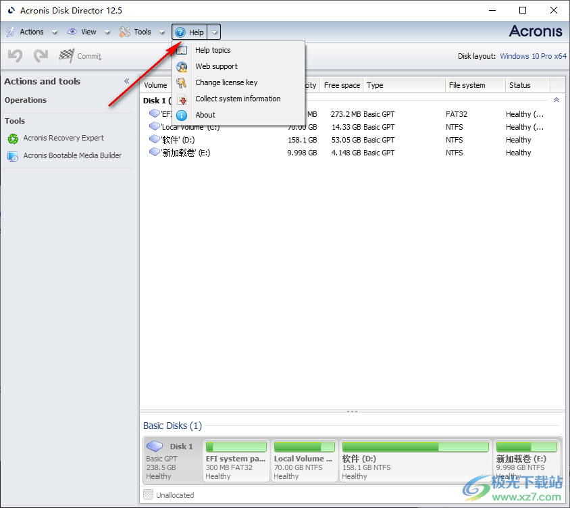Click the Web support person icon
Screen dimensions: 570x508
182,67
